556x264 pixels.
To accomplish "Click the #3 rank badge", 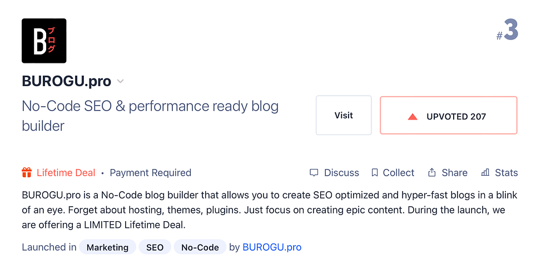I will click(507, 32).
